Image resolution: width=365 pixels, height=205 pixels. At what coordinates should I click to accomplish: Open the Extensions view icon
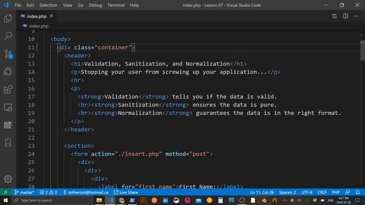8,89
